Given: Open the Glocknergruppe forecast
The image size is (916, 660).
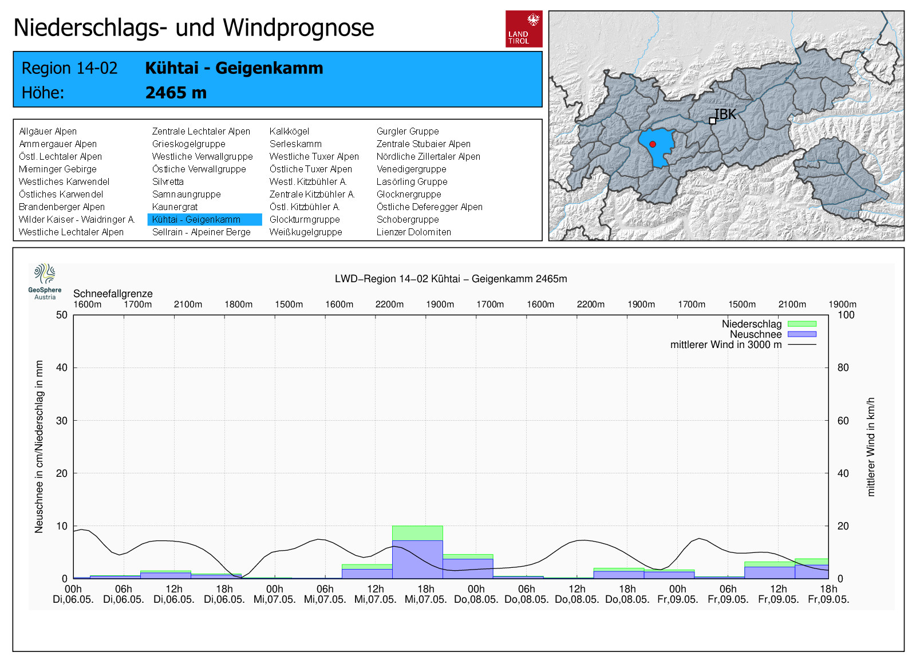Looking at the screenshot, I should 409,194.
